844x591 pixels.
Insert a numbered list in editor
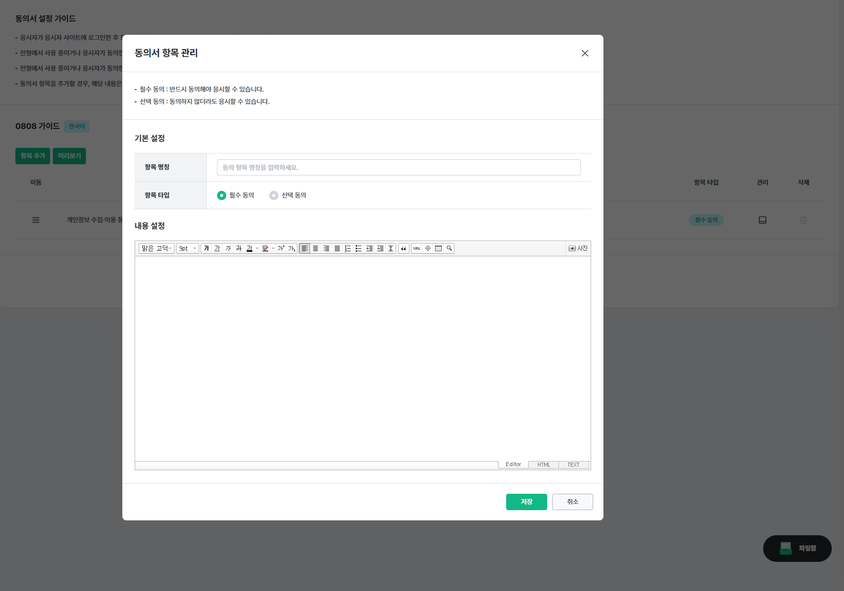click(x=348, y=248)
